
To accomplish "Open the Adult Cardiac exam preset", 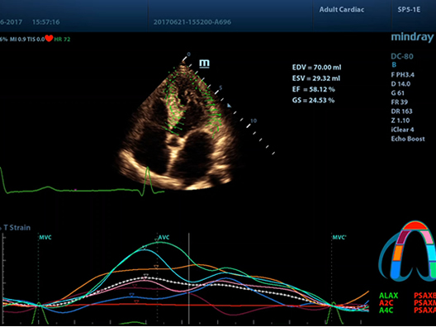I will tap(342, 10).
